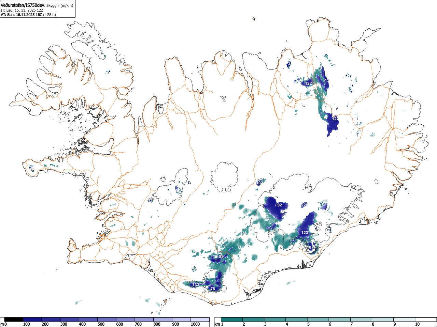Click the 3–4 km legend swatch
Screen dimensions: 437x327
pyautogui.click(x=275, y=320)
